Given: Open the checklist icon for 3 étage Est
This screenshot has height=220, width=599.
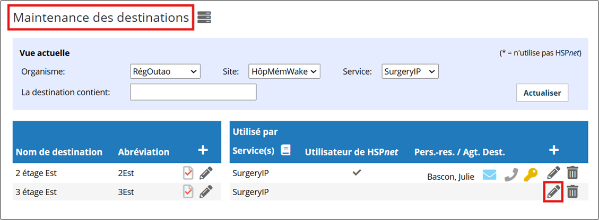Looking at the screenshot, I should (188, 191).
